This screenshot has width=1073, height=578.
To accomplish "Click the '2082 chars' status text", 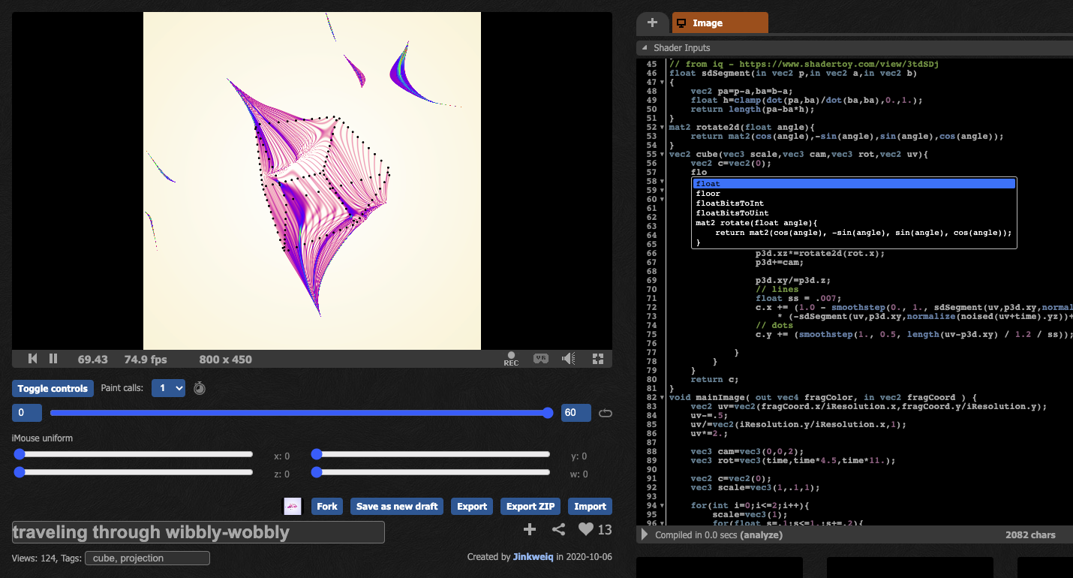I will point(1030,535).
